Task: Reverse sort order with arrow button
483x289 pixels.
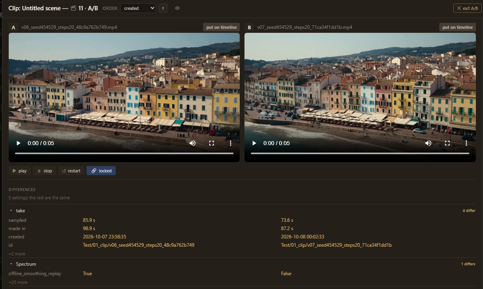Action: click(x=162, y=8)
